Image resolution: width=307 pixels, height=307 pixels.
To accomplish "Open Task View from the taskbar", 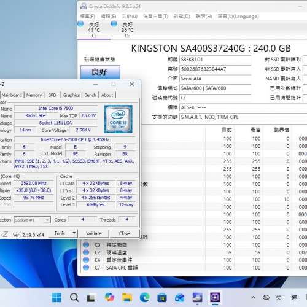I will point(91,298).
